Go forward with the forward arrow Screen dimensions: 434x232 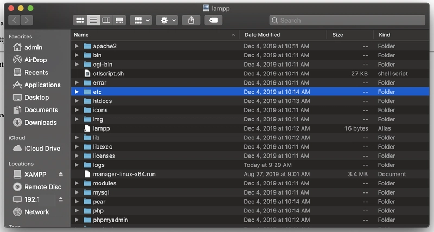coord(27,20)
